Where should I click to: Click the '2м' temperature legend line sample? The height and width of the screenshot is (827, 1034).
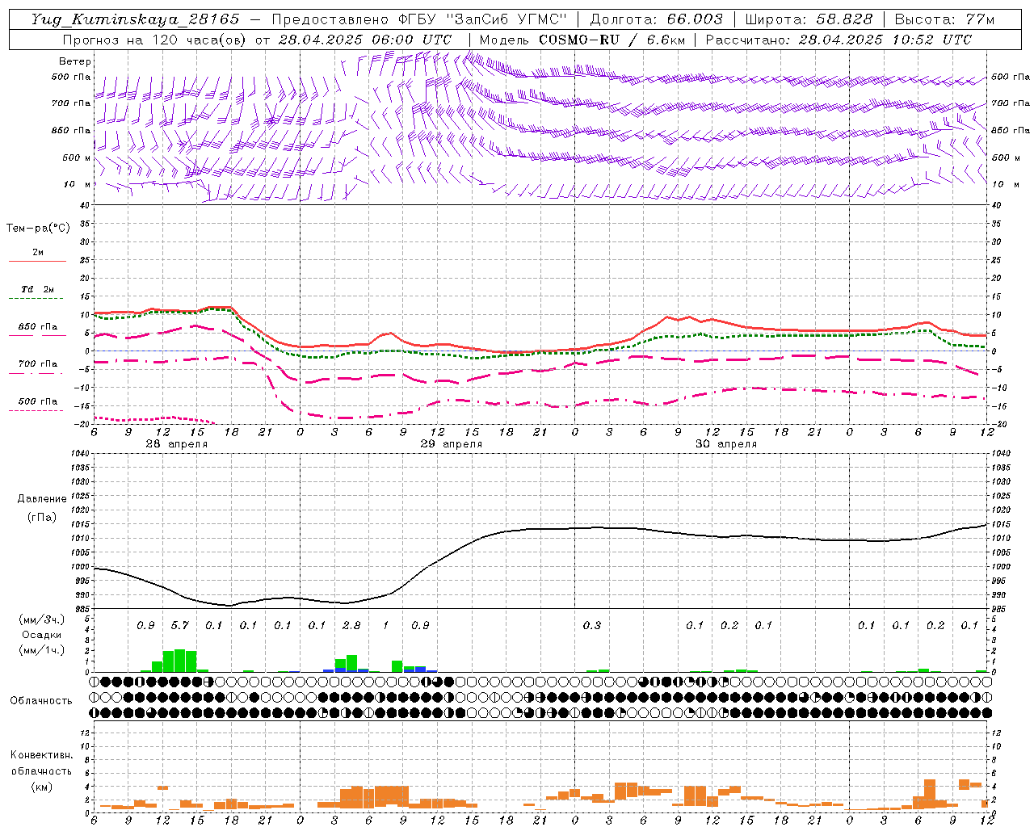click(x=37, y=261)
